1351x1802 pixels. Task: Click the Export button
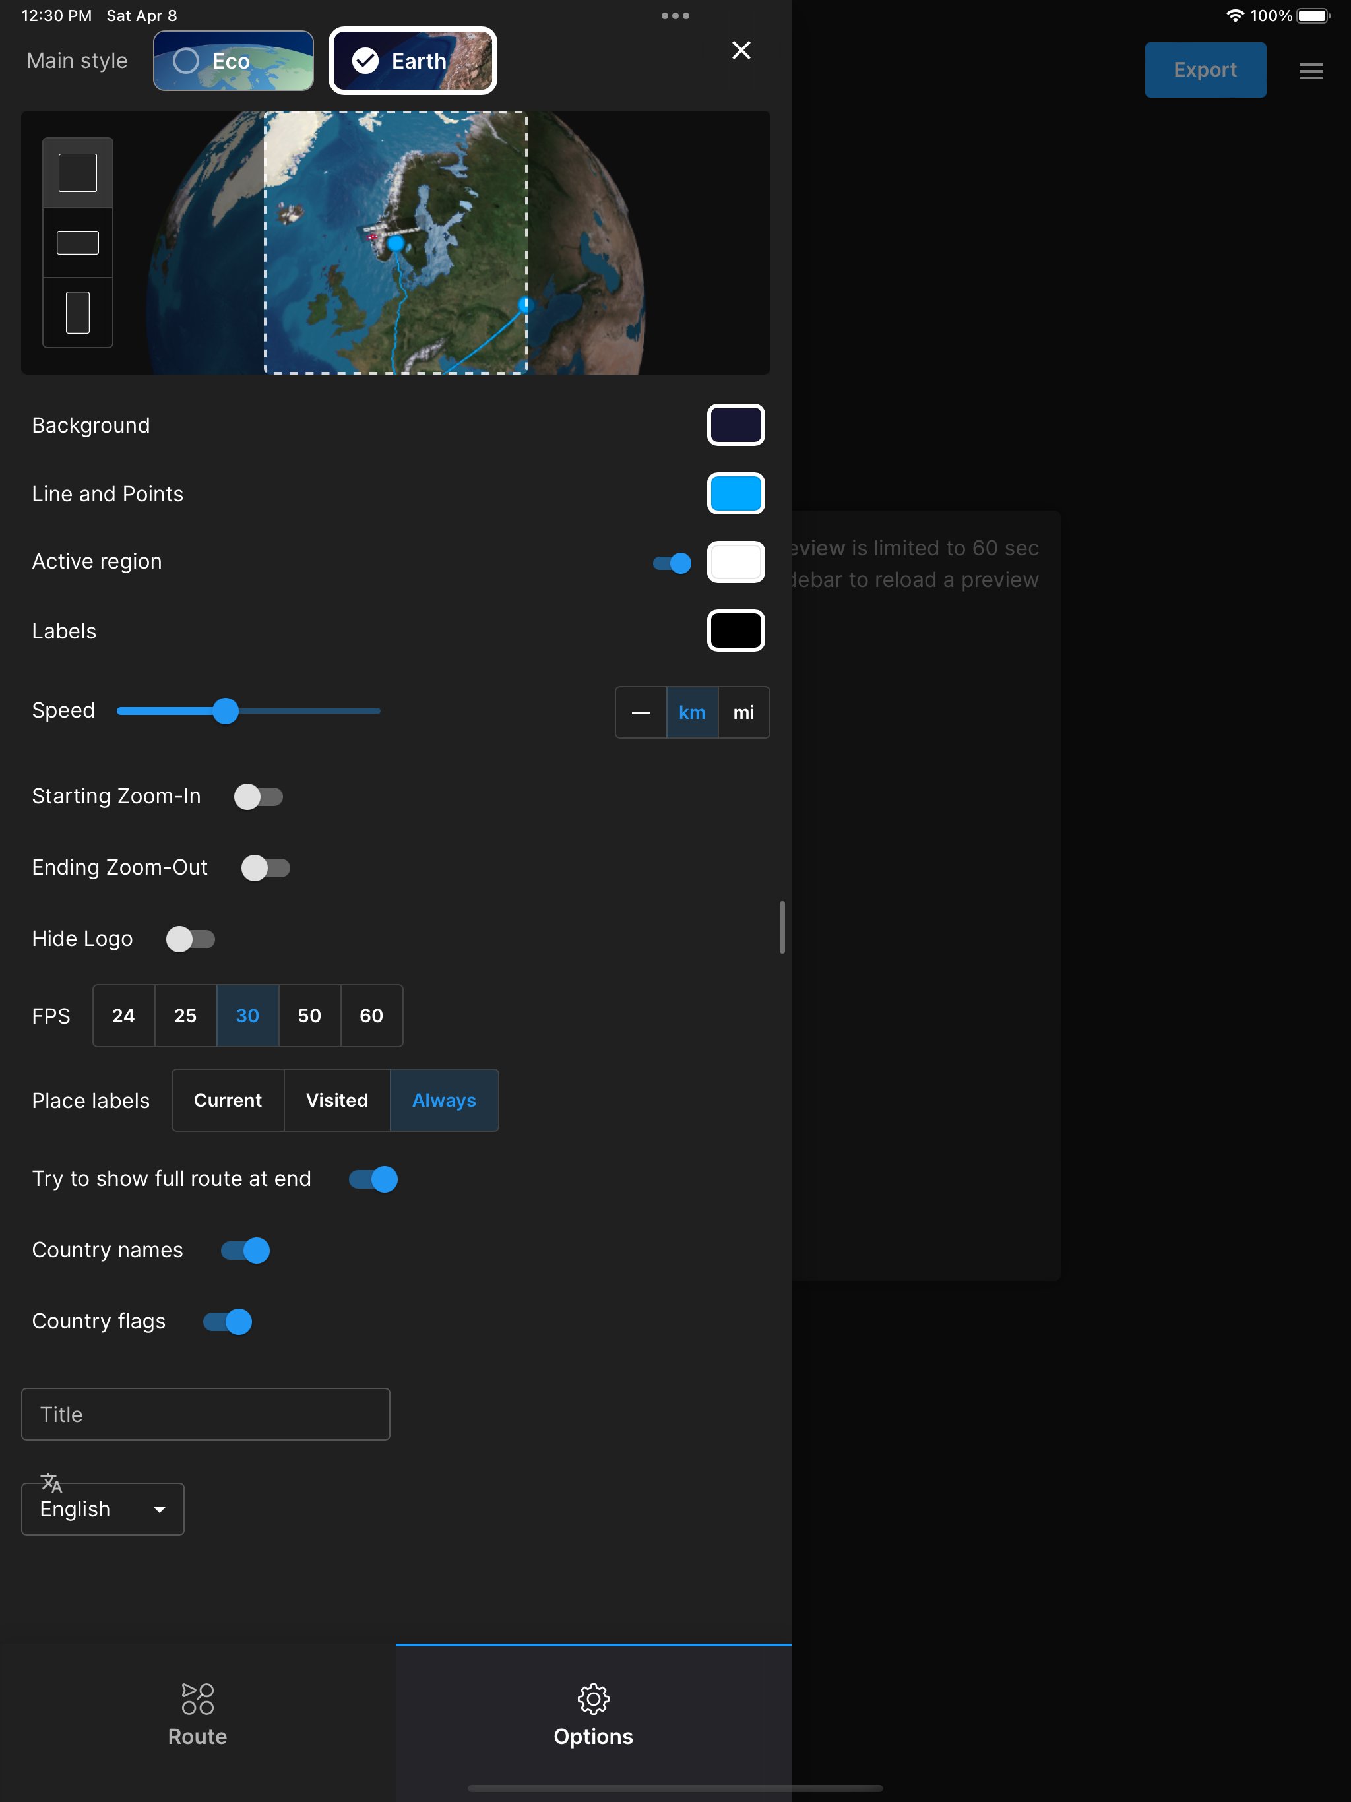click(1205, 69)
